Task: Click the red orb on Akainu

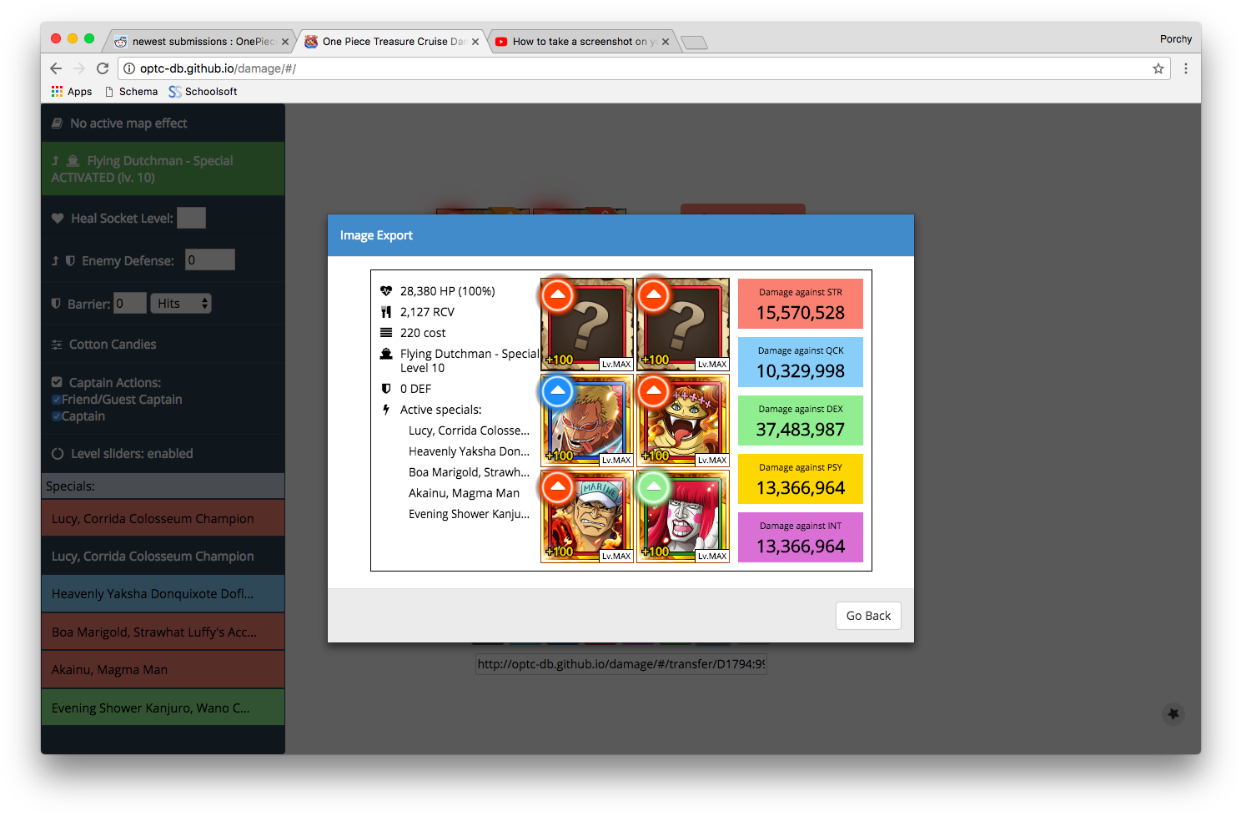Action: 558,487
